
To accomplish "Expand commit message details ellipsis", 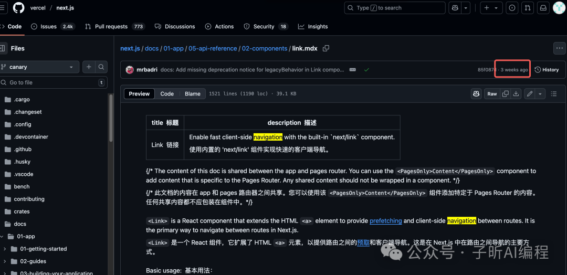I will tap(353, 70).
